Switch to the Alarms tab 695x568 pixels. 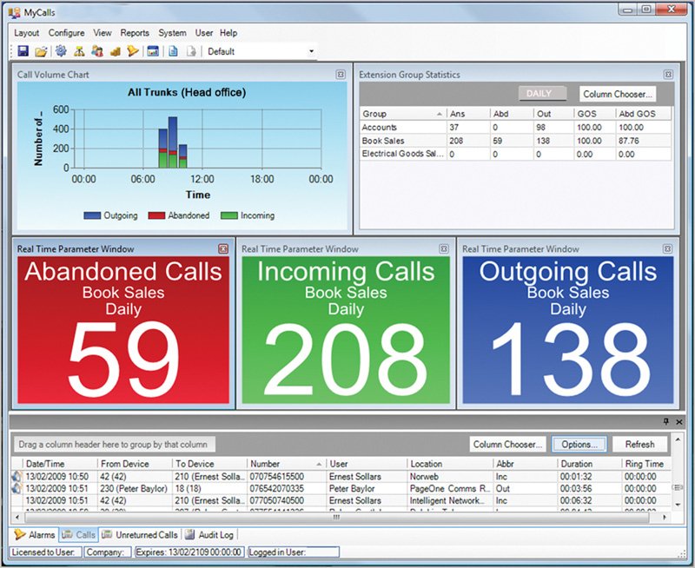35,535
